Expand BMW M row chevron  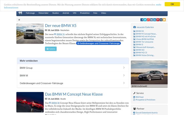pos(124,75)
